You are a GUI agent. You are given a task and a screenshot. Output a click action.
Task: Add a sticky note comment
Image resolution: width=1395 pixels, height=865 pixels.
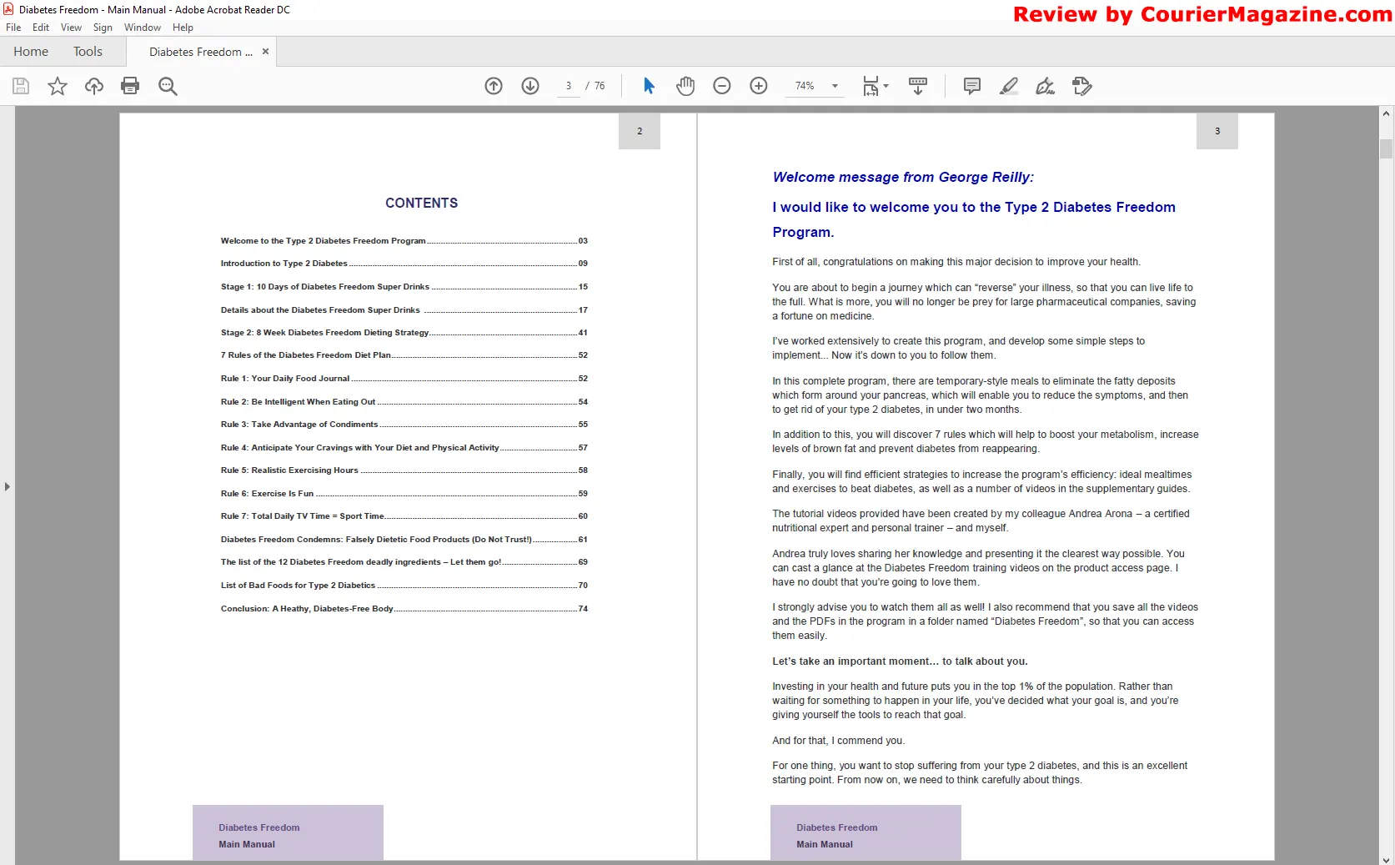tap(972, 86)
